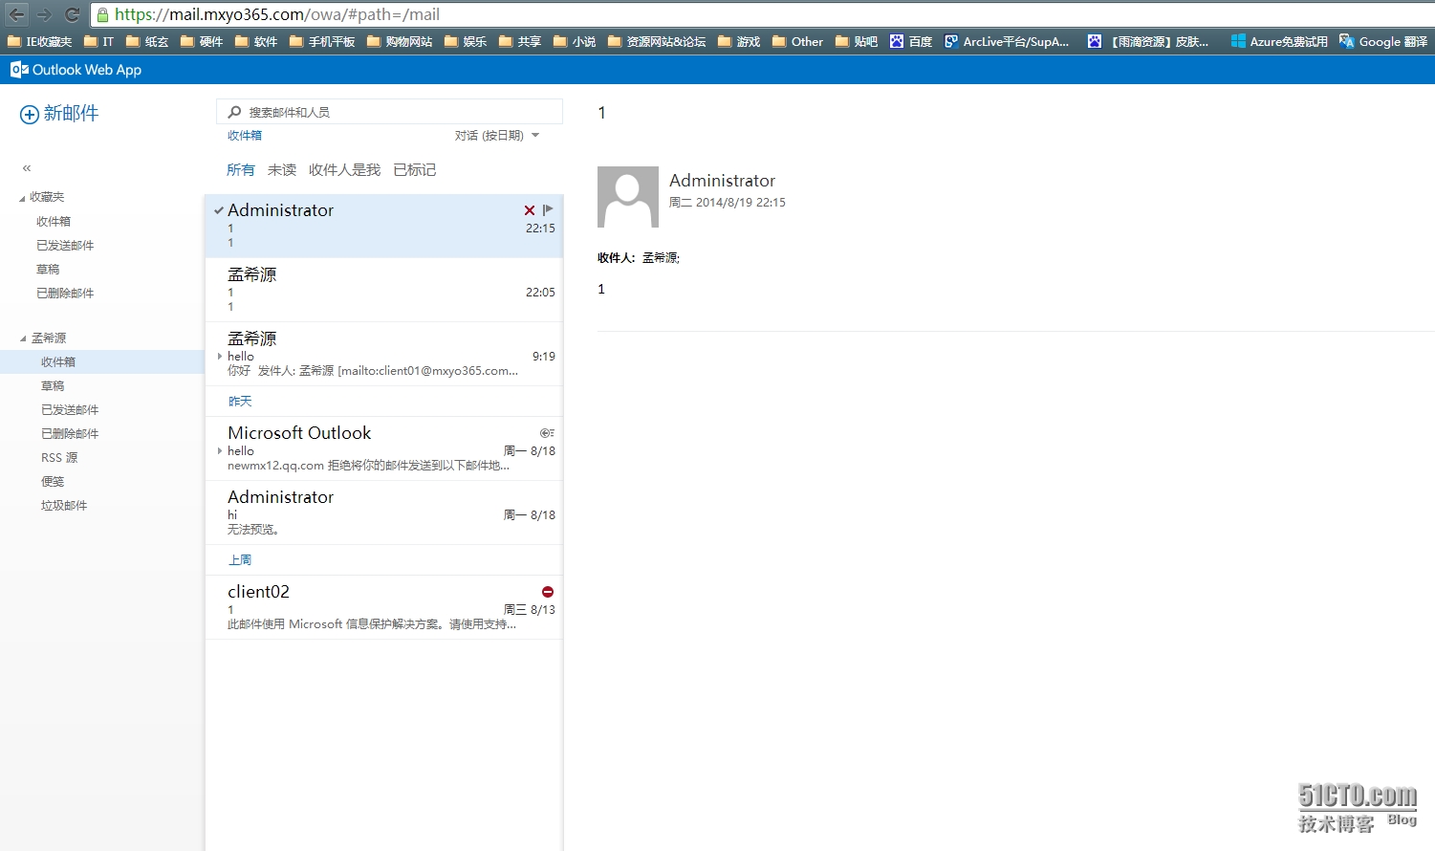Collapse the 孟希源 mailbox folder tree
1435x851 pixels.
click(23, 338)
